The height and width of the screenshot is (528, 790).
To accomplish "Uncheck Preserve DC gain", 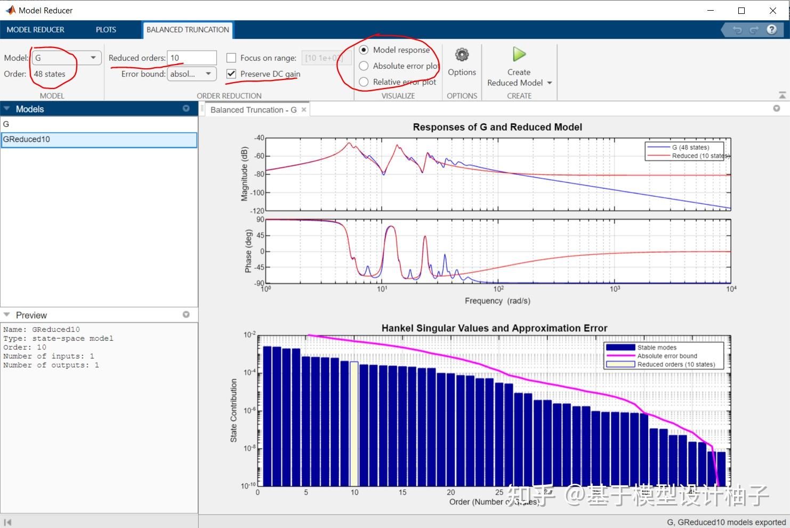I will pos(231,74).
